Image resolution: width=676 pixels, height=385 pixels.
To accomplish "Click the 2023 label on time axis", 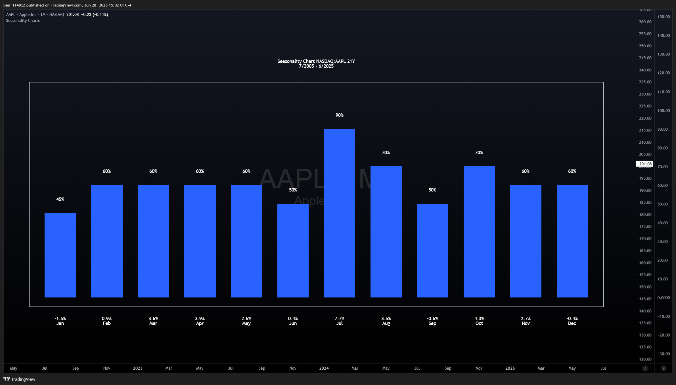I will pos(138,368).
